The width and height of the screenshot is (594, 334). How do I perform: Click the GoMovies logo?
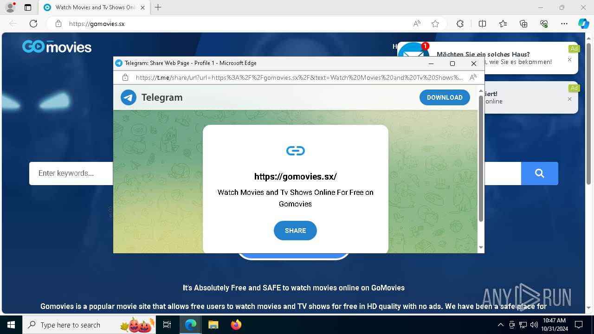57,47
